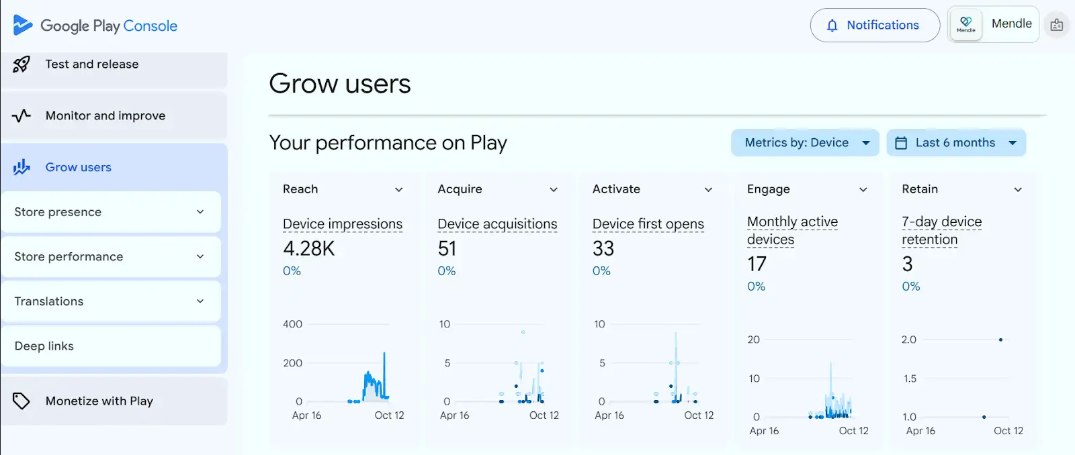The width and height of the screenshot is (1075, 455).
Task: Select Grow users in sidebar
Action: [x=114, y=167]
